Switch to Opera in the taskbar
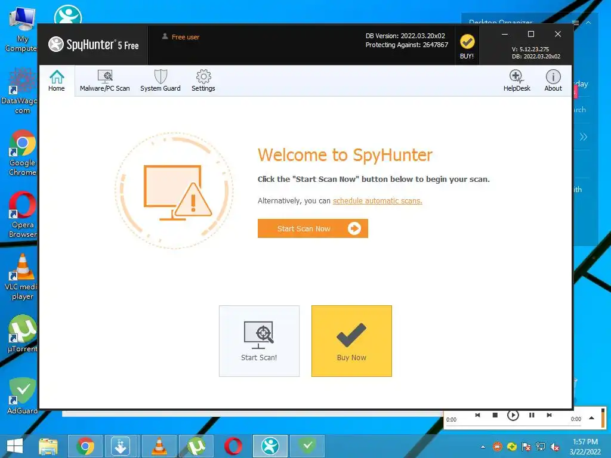 [x=233, y=446]
